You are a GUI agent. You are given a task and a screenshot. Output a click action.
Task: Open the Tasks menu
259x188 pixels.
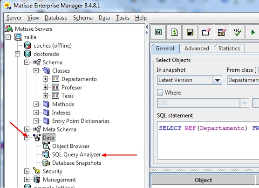[x=123, y=18]
